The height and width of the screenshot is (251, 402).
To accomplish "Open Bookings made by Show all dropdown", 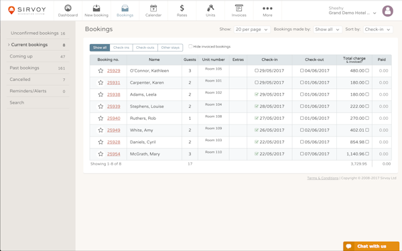I will [328, 29].
